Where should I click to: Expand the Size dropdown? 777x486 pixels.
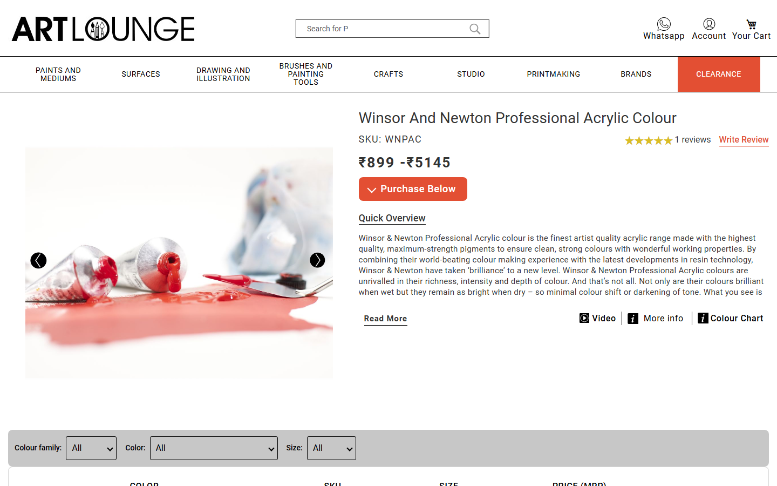[x=331, y=448]
